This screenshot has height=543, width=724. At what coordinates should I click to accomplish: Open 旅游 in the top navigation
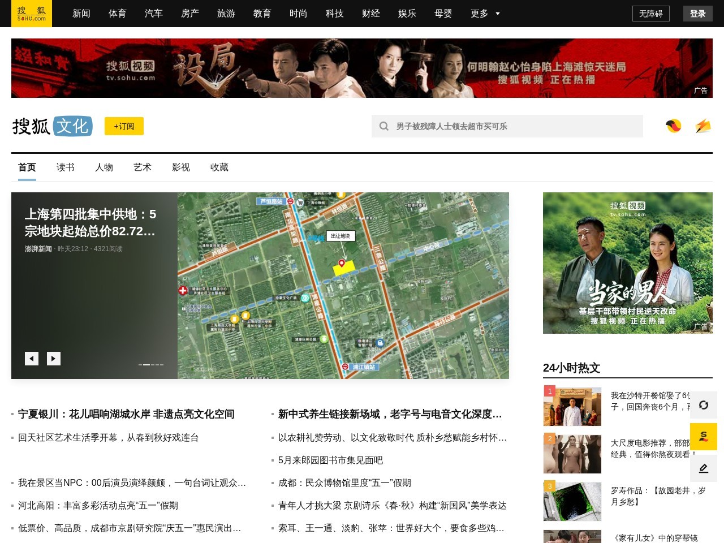[226, 14]
